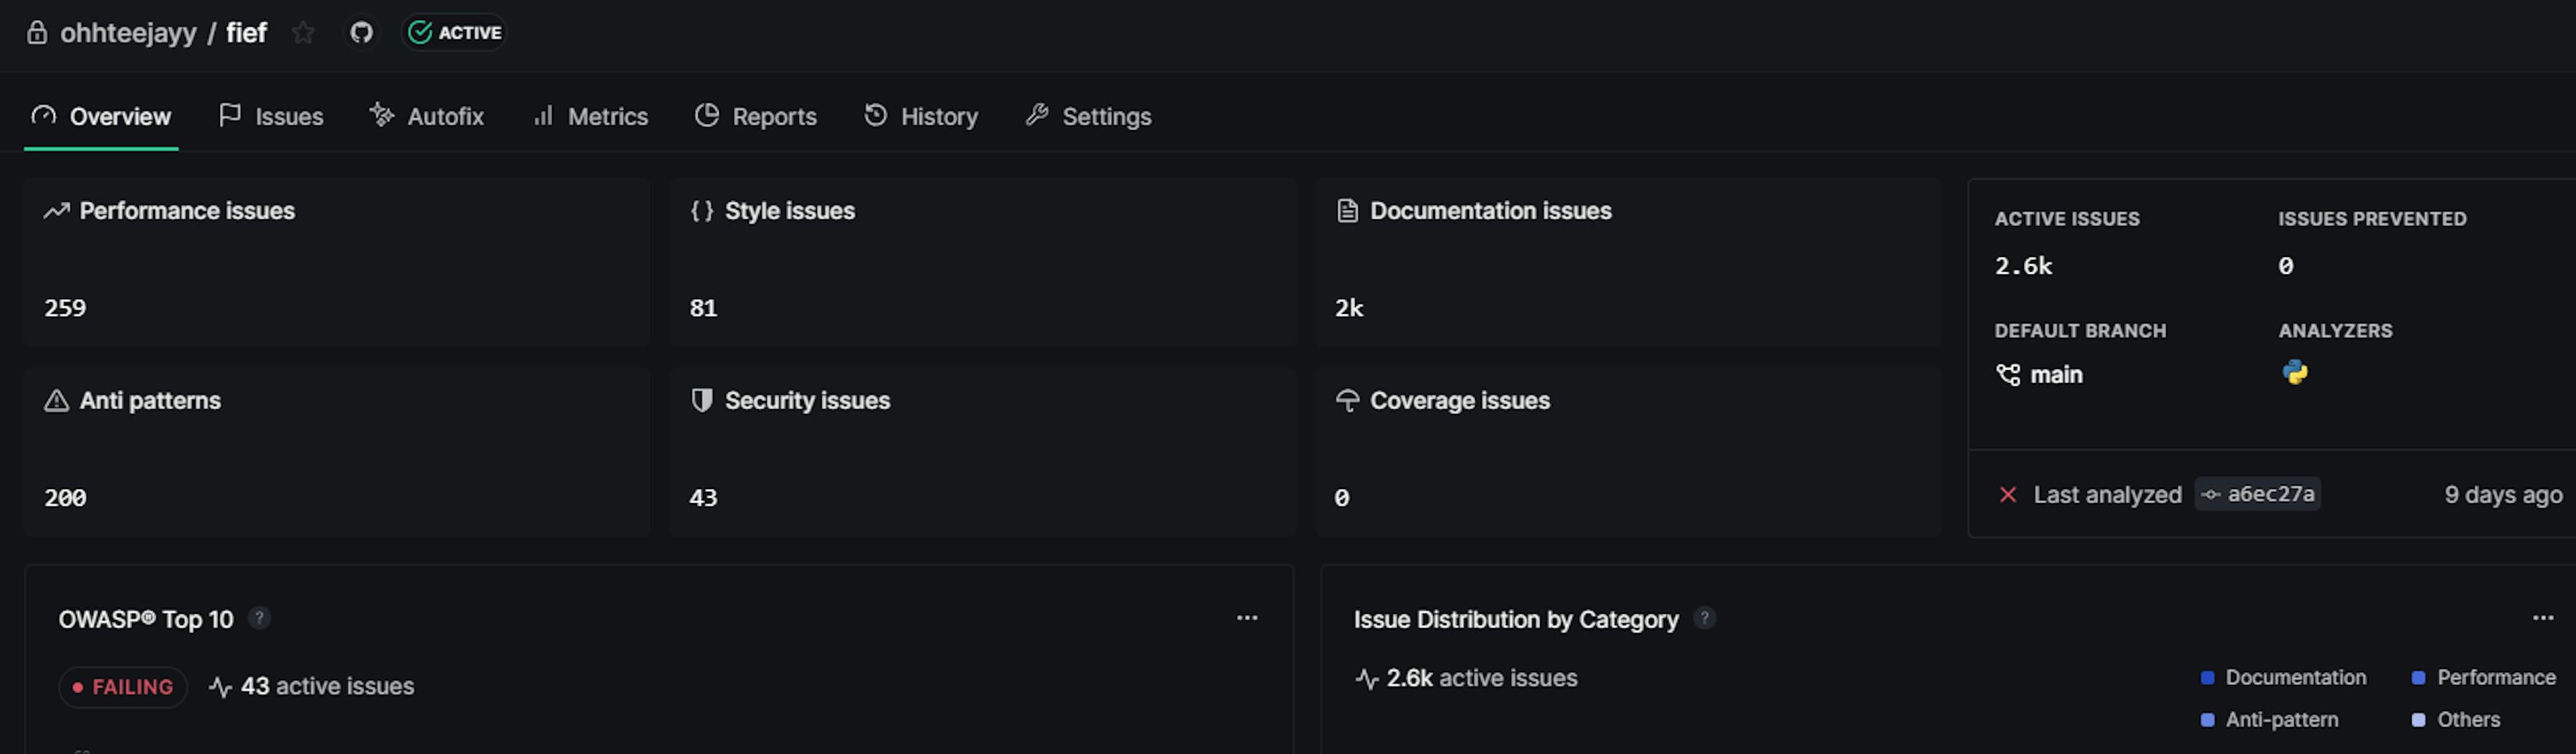This screenshot has height=754, width=2576.
Task: Open the Autofix tab
Action: 427,117
